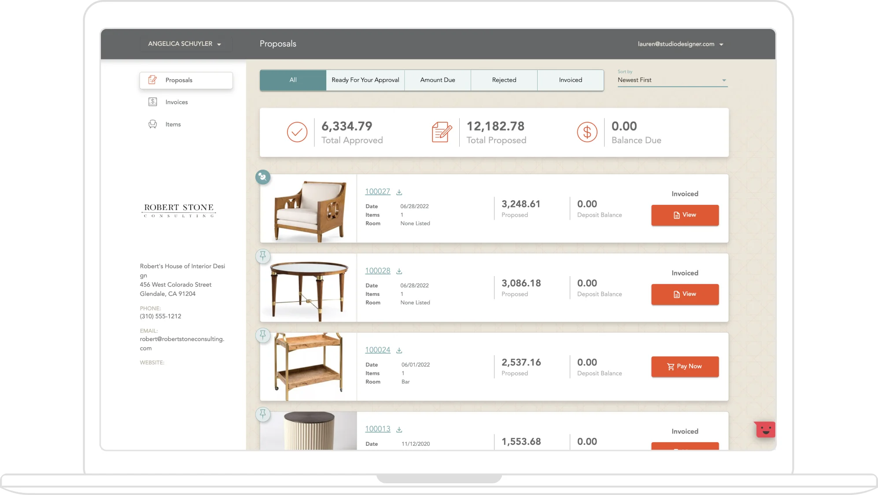The height and width of the screenshot is (495, 878).
Task: Expand the lauren@studiodesigner.com account menu
Action: click(680, 44)
